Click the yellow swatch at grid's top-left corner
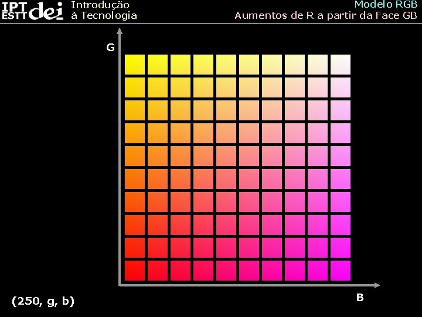This screenshot has height=317, width=422. [135, 65]
